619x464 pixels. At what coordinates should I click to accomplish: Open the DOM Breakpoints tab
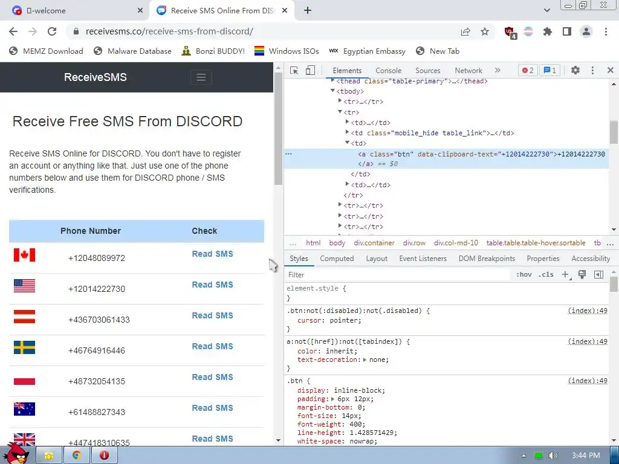tap(487, 259)
